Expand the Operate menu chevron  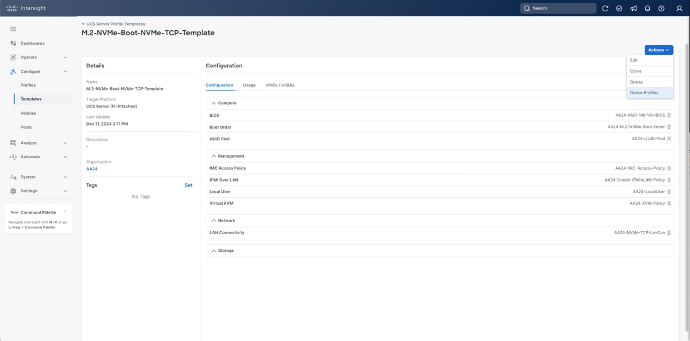65,57
